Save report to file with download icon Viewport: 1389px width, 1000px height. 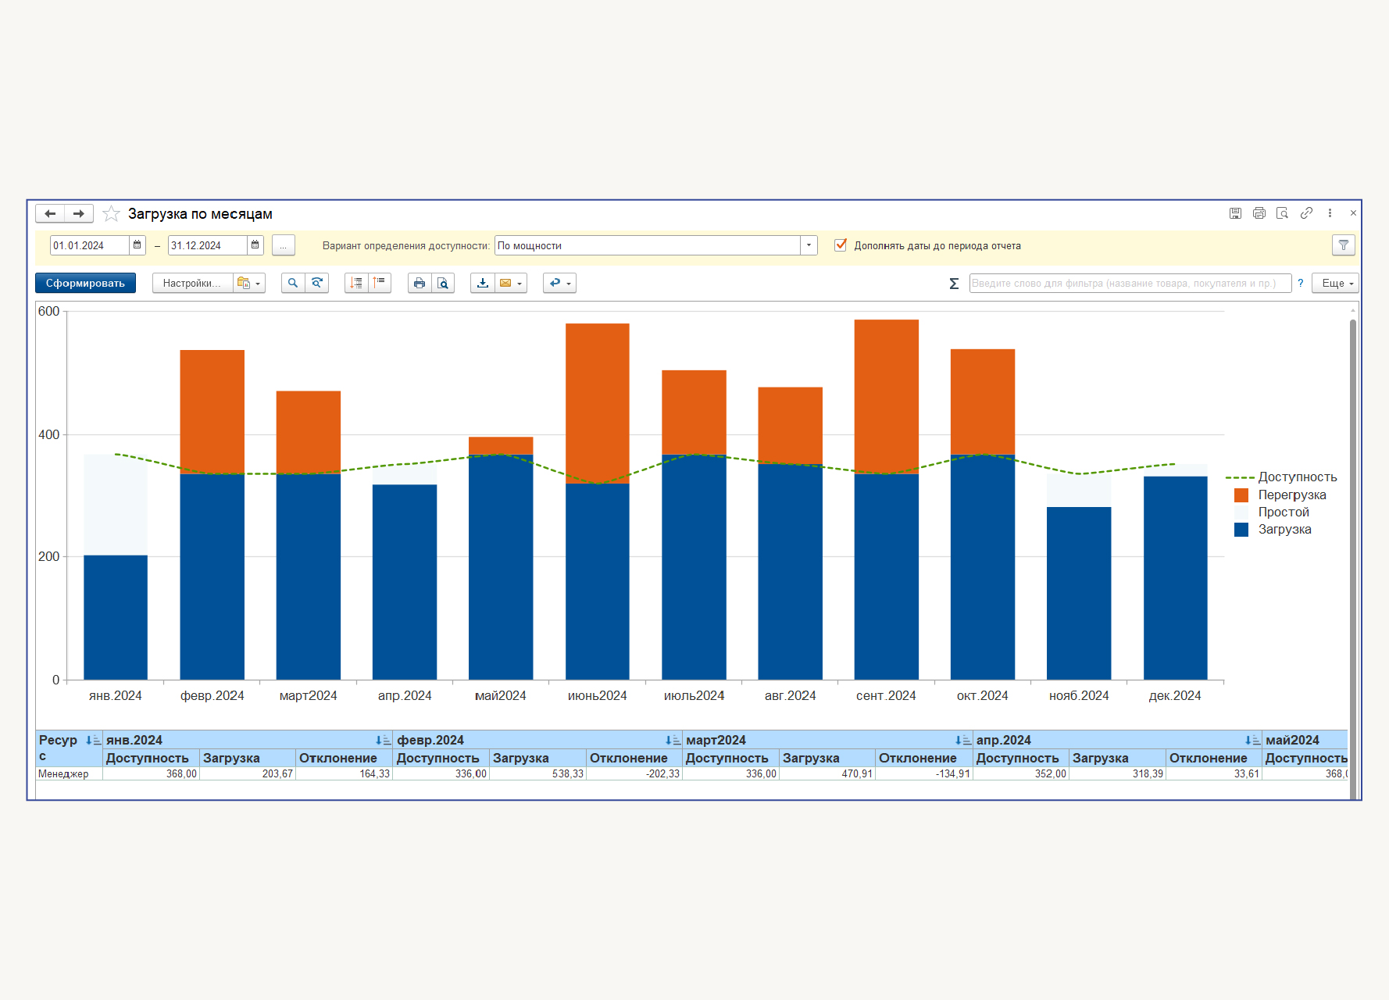tap(483, 283)
